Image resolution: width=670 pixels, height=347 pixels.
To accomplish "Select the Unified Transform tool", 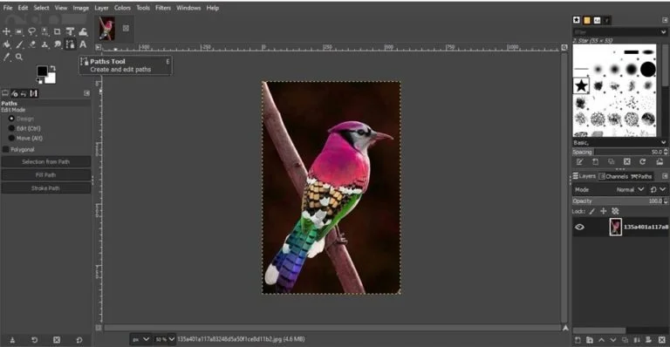I will [70, 31].
